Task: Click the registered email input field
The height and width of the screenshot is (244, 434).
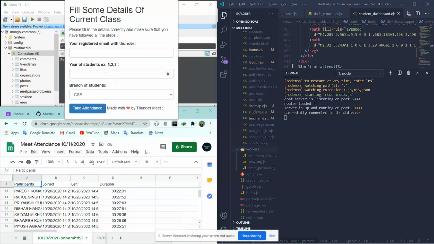Action: [121, 53]
